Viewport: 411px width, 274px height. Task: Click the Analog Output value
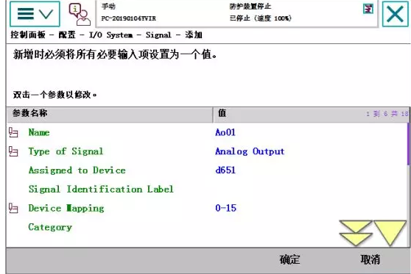click(x=250, y=151)
